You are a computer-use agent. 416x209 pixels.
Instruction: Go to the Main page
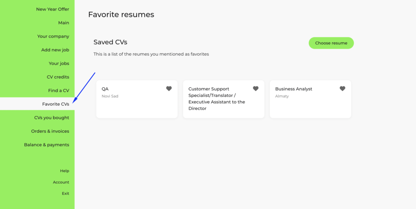[63, 23]
